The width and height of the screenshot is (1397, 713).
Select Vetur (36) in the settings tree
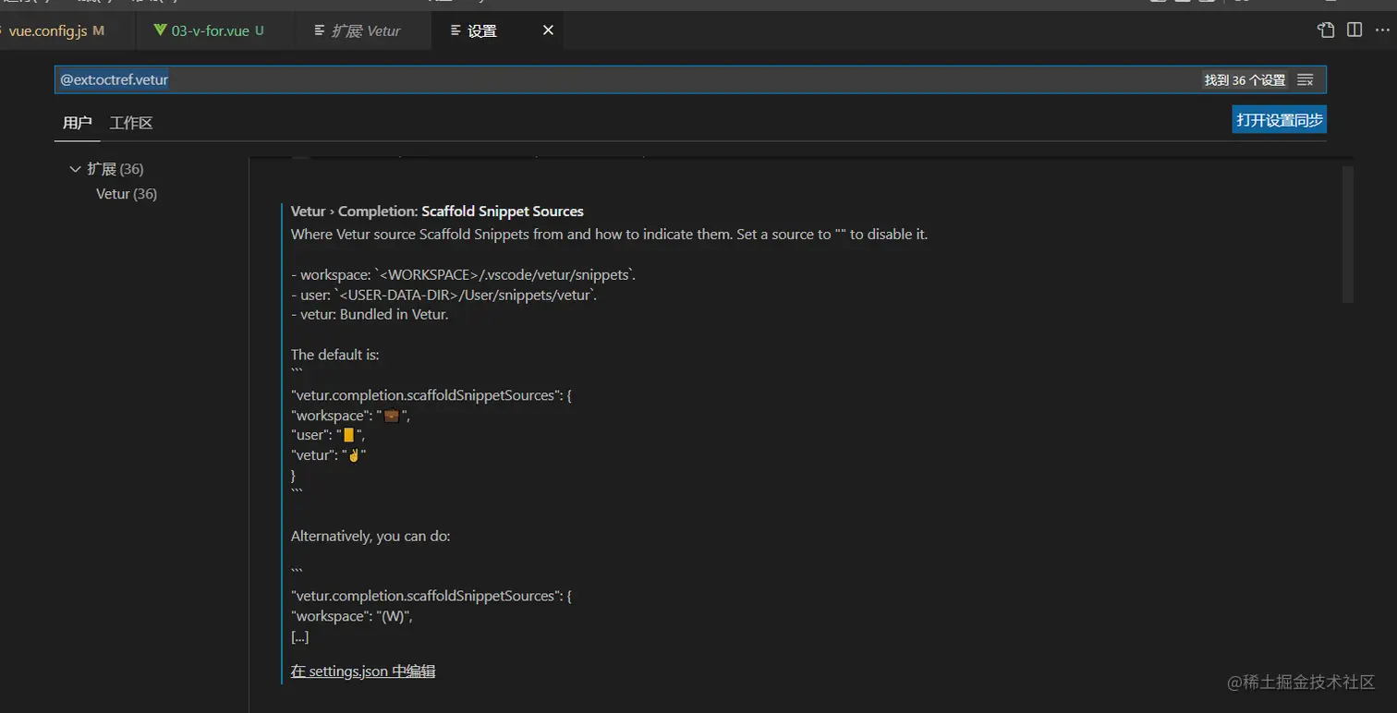click(x=127, y=194)
